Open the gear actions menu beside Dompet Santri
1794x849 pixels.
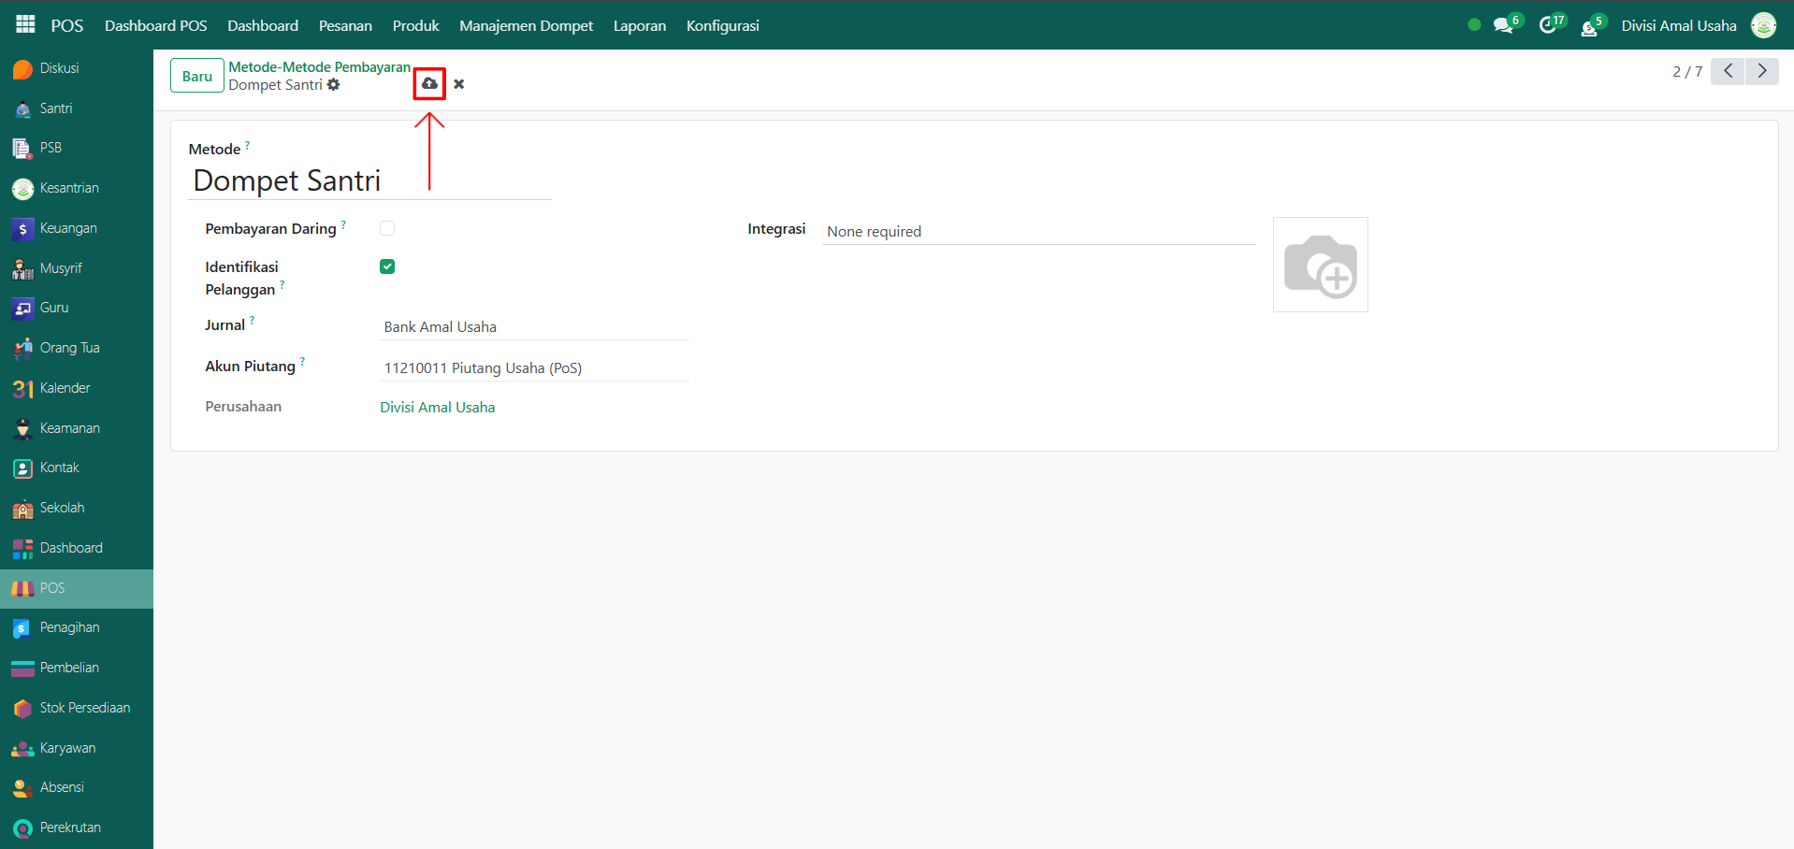(334, 85)
